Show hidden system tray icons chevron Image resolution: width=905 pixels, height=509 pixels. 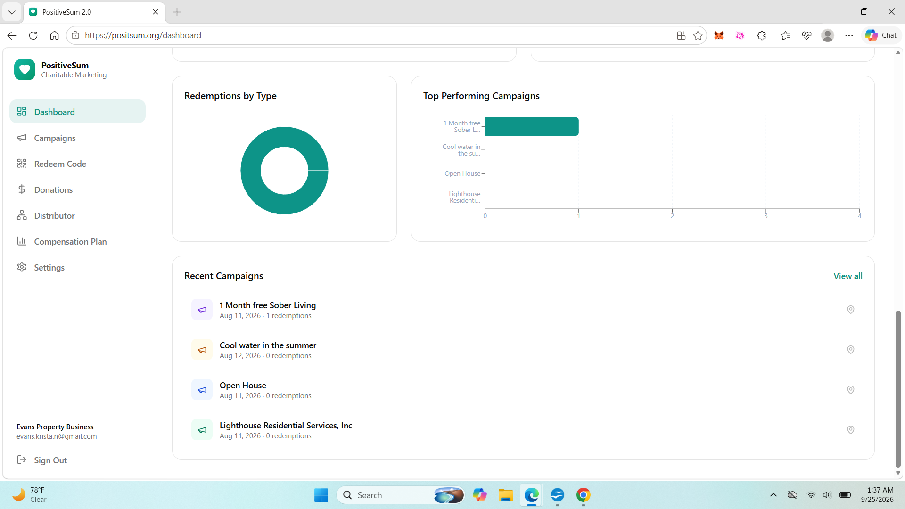point(773,495)
